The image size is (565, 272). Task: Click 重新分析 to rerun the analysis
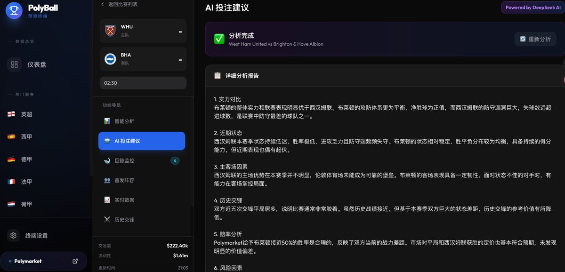click(534, 40)
